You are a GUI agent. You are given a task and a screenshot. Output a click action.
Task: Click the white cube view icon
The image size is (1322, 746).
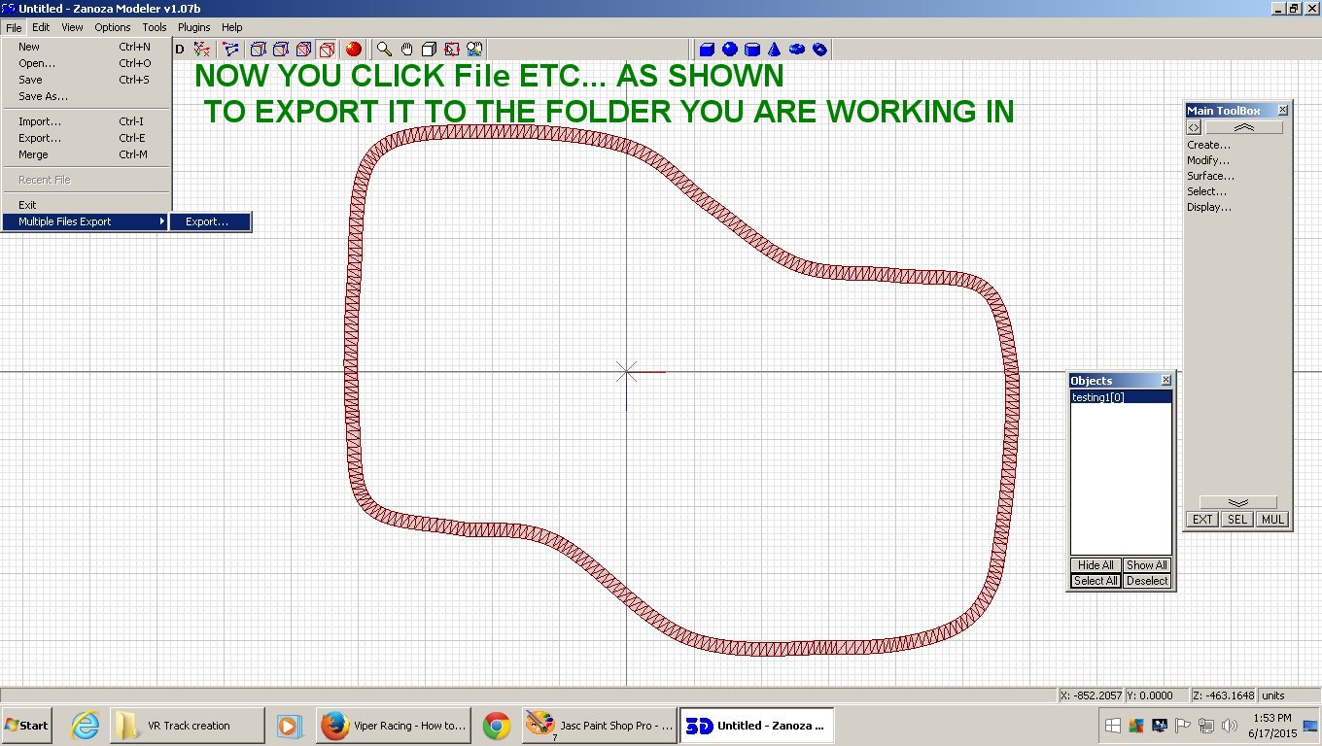click(x=429, y=49)
